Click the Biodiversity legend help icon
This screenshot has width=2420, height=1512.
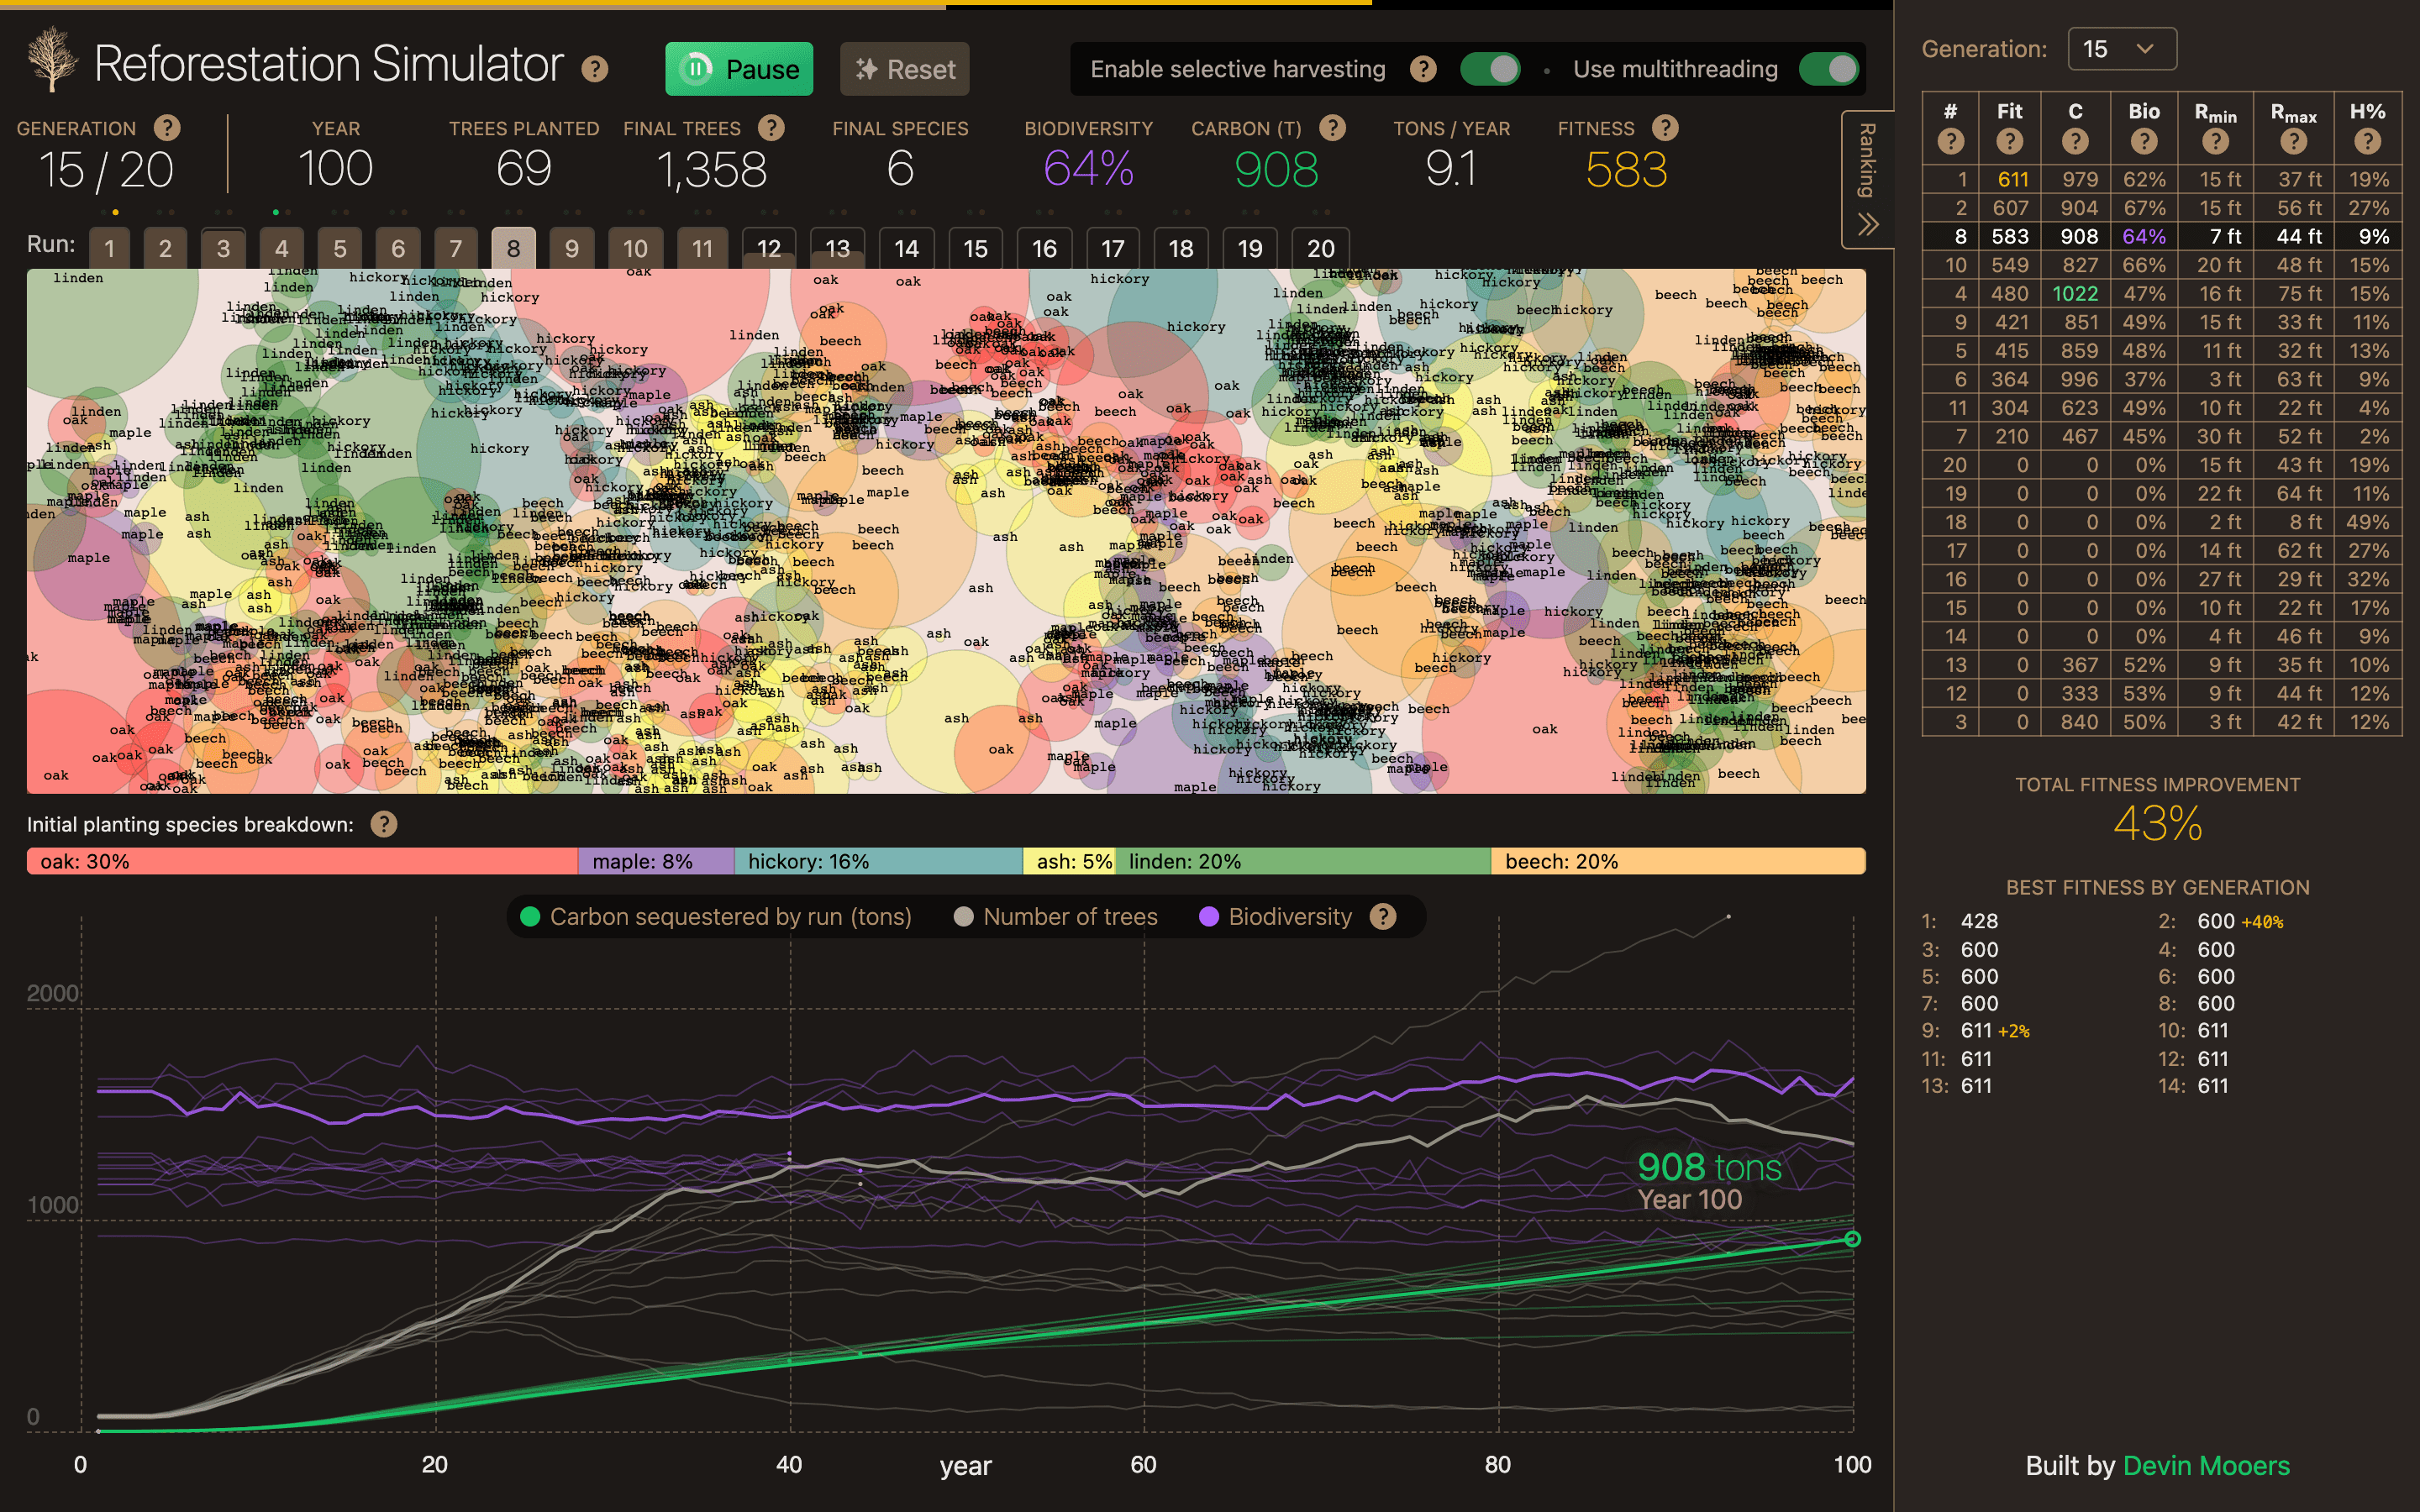(1383, 916)
